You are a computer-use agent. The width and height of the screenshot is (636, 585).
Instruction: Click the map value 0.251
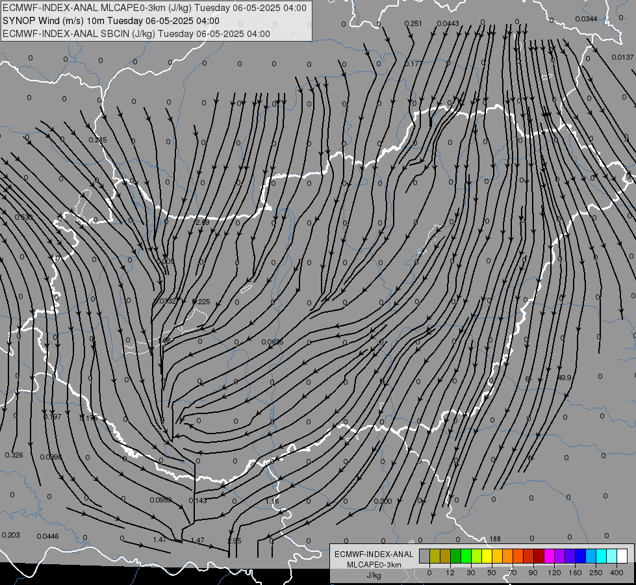(x=413, y=23)
